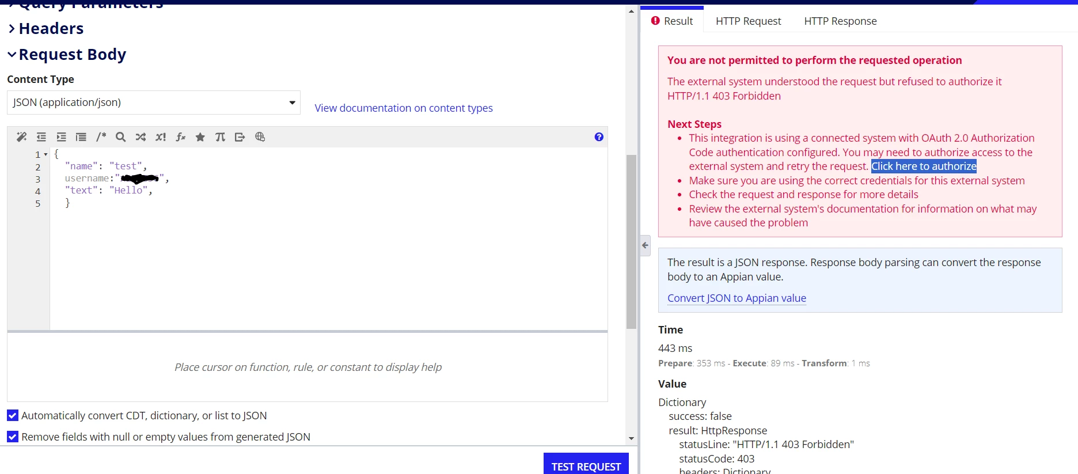Click 'result: HttpResponse' text
1078x474 pixels.
[x=718, y=430]
